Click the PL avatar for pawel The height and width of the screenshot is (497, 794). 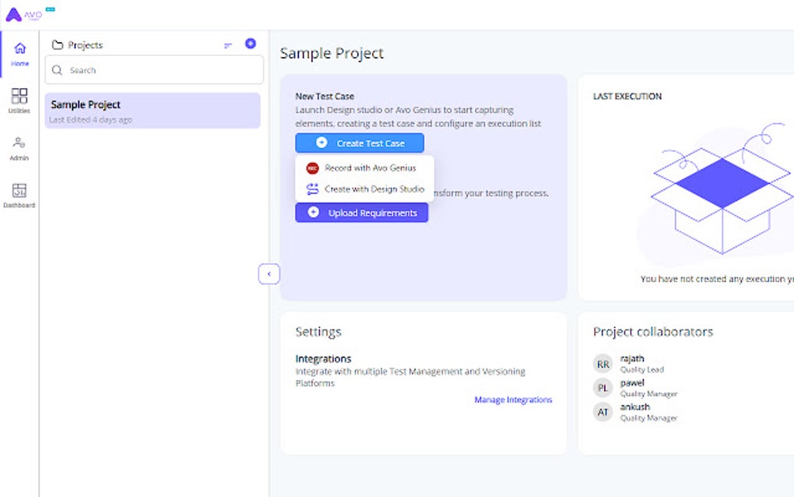603,388
